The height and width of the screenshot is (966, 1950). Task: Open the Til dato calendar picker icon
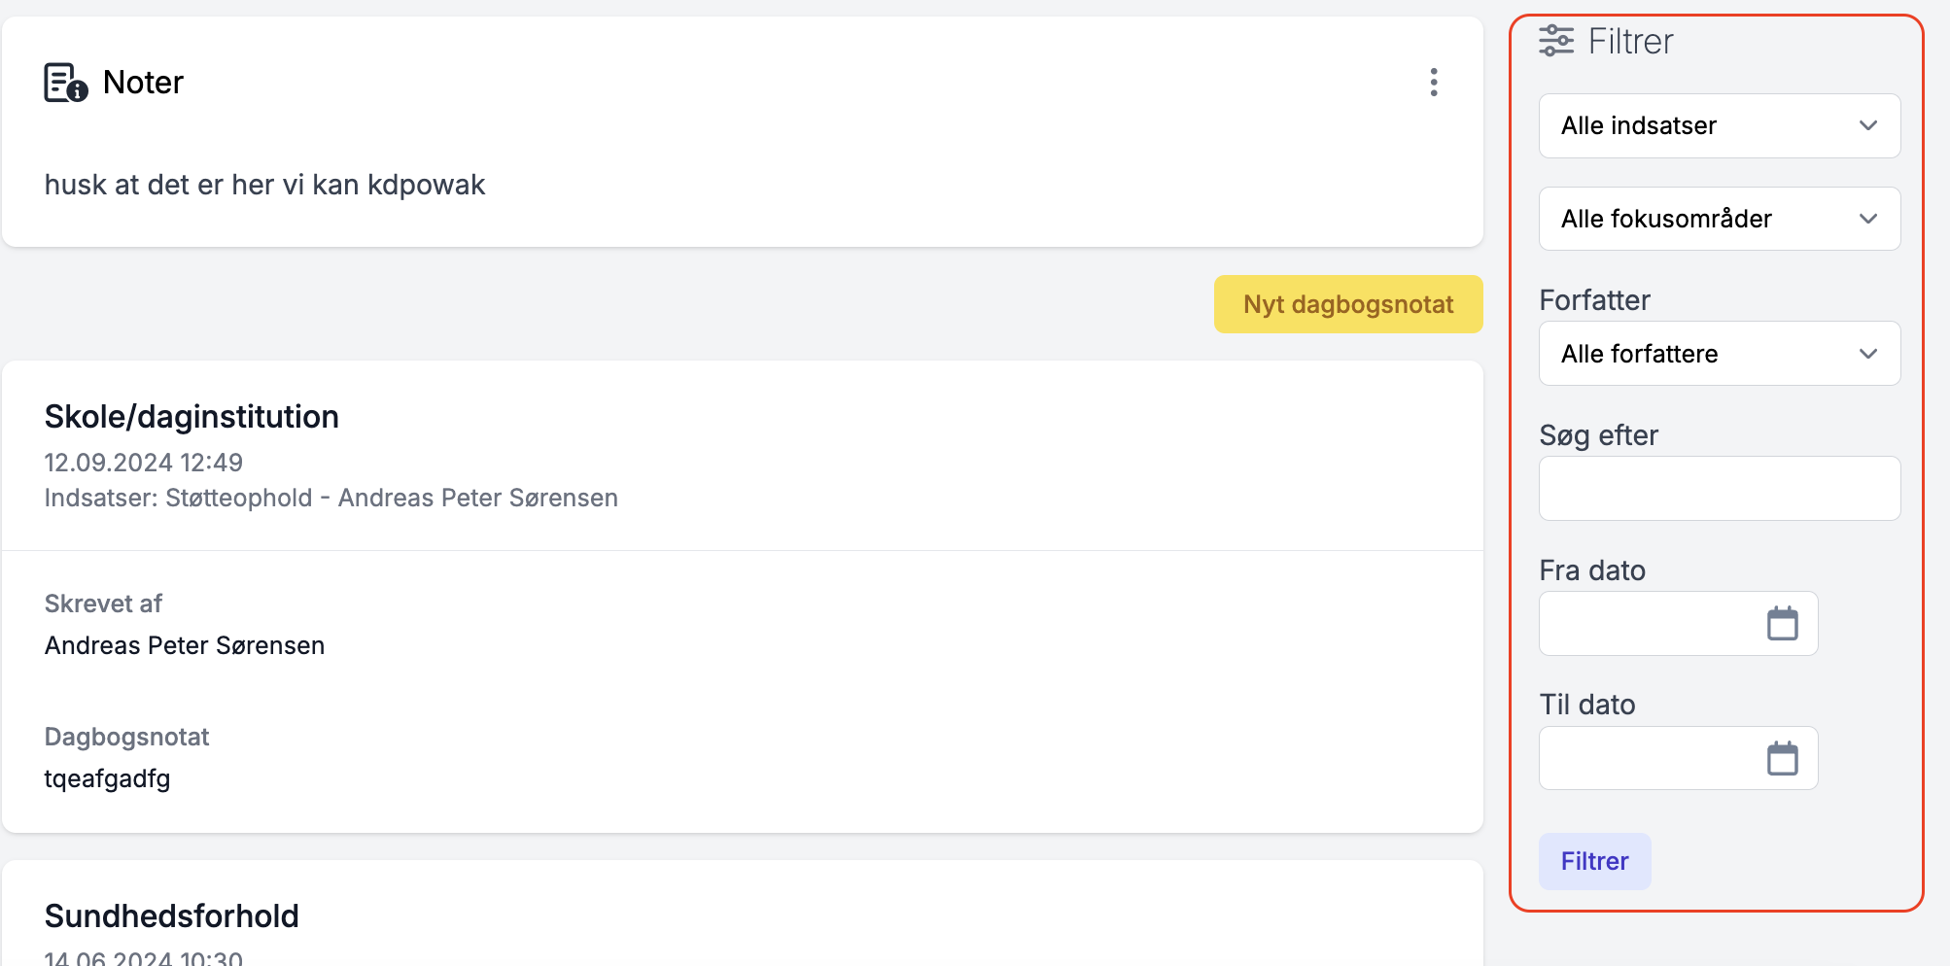[x=1782, y=759]
